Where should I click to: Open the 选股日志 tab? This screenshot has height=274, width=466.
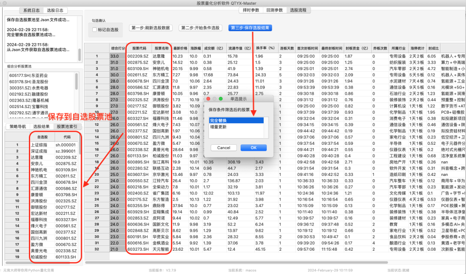(x=55, y=10)
